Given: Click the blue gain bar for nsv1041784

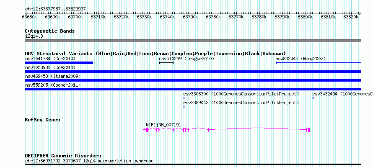Looking at the screenshot, I should [59, 63].
